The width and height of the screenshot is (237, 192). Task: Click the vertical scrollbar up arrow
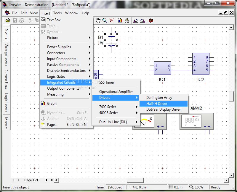pyautogui.click(x=231, y=28)
